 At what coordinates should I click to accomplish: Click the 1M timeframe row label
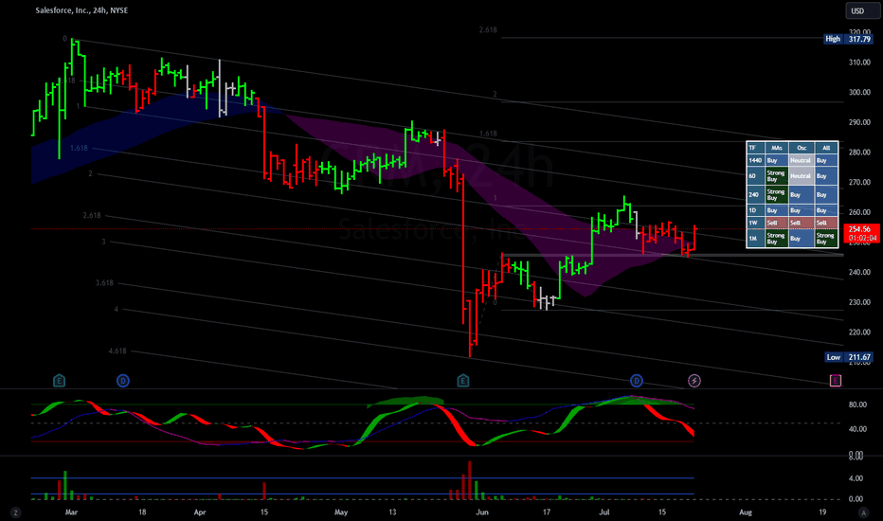(x=755, y=239)
